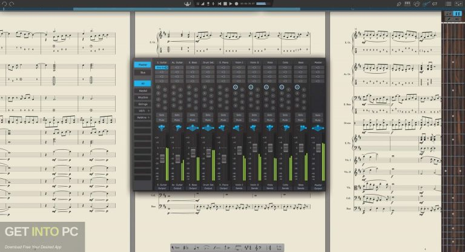465x252 pixels.
Task: Click the stop transport button
Action: tap(225, 4)
